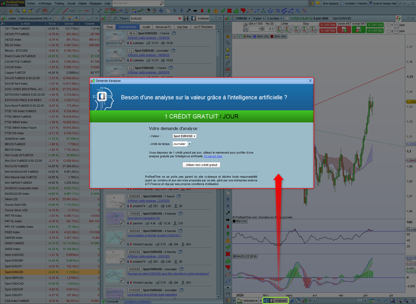Screen dimensions: 416x304
Task: Click Utiliser mon crédit gratuit button
Action: 201,165
